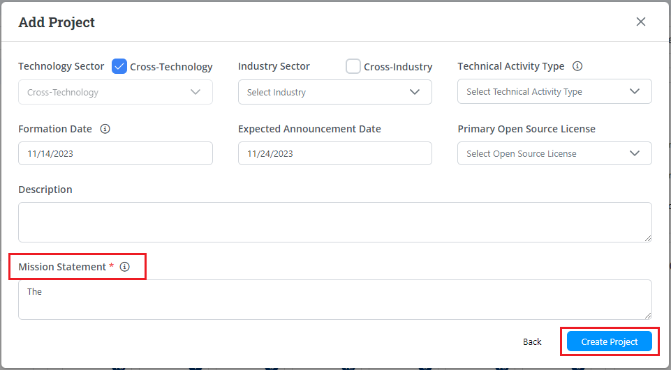Click the disabled Cross-Technology sector dropdown
Screen dimensions: 671x370
click(115, 92)
